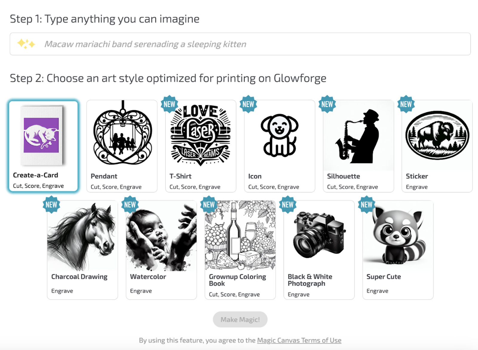This screenshot has height=350, width=478.
Task: Click the NEW badge on the Sticker card
Action: pyautogui.click(x=406, y=104)
